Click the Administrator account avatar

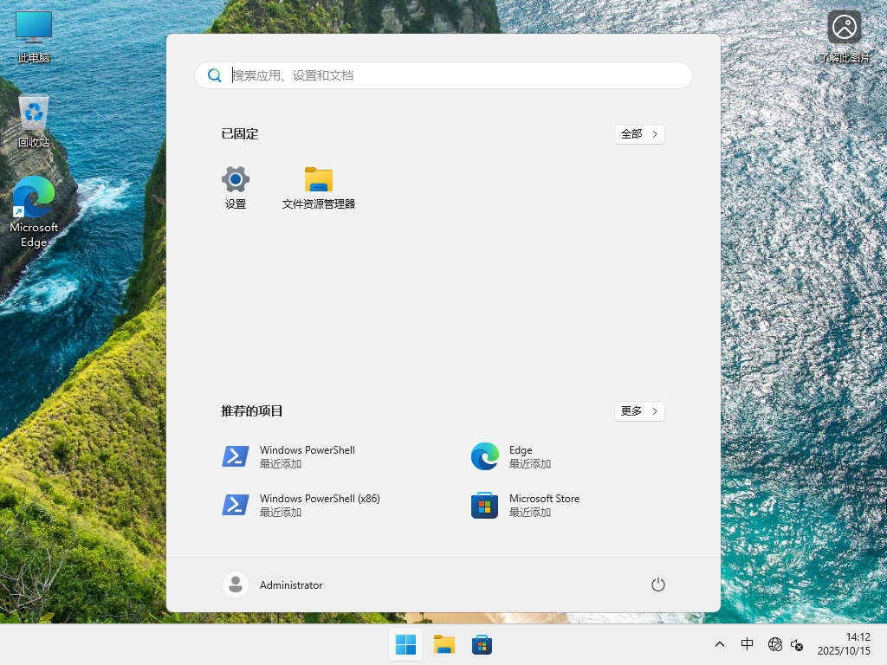[235, 584]
